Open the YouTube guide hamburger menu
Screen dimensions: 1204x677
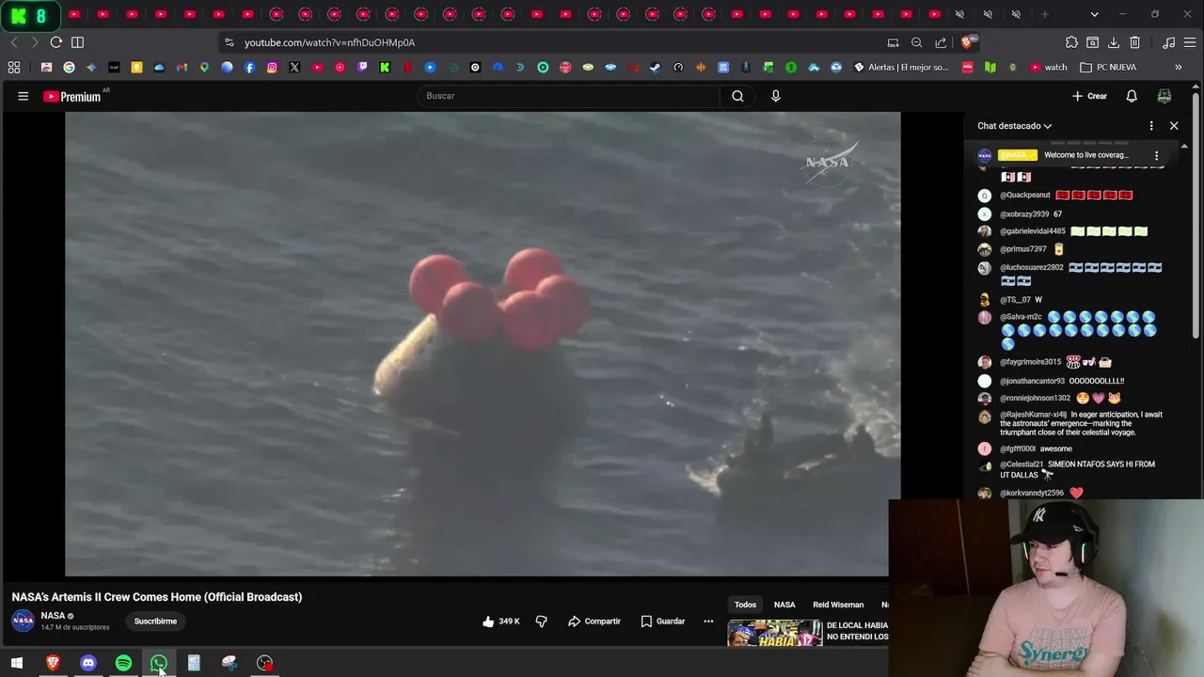point(23,96)
